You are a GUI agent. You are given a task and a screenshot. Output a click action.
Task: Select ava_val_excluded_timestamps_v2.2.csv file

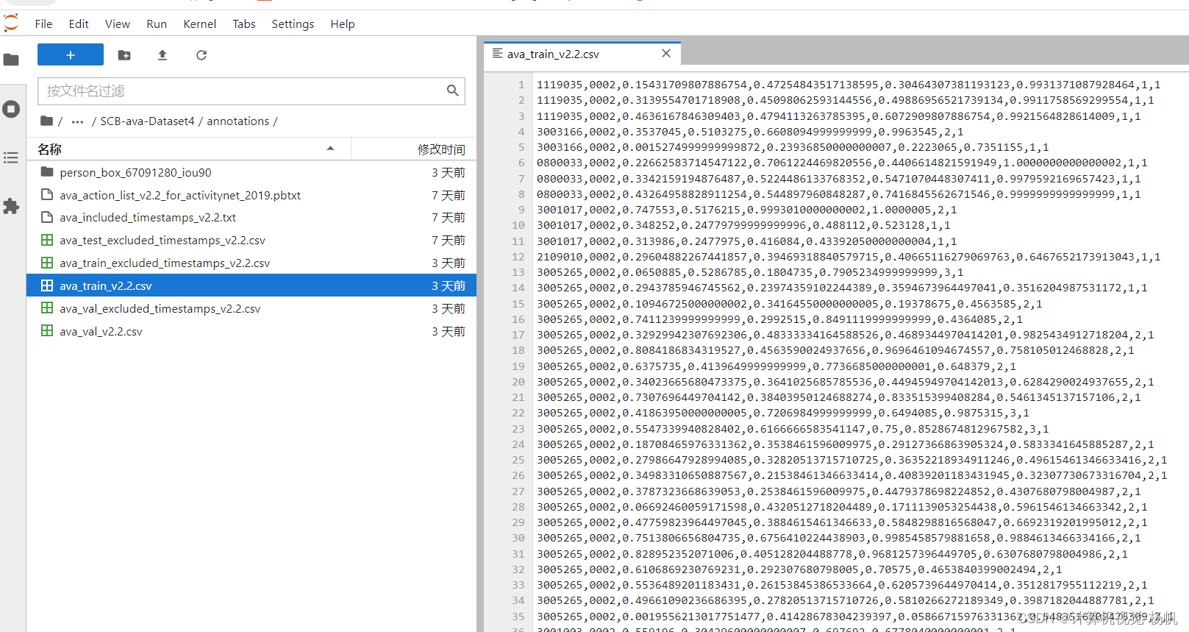(x=251, y=308)
